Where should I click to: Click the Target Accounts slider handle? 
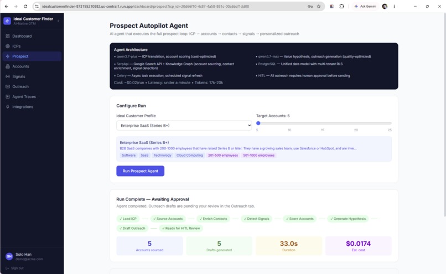point(258,123)
